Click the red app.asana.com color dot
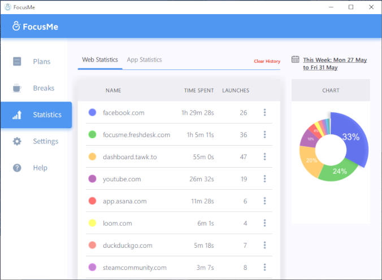Screen dimensions: 382x280 (92, 201)
